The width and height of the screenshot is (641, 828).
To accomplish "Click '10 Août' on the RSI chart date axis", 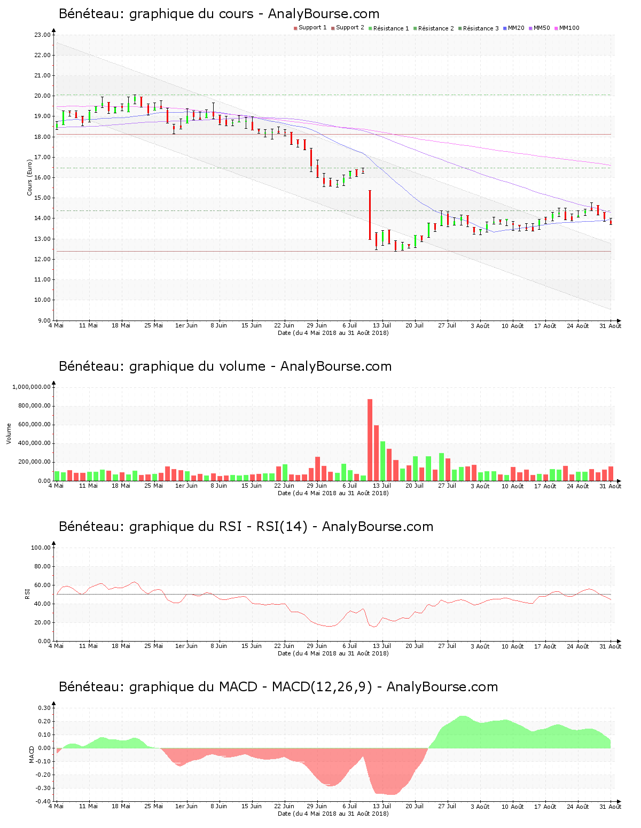I will pyautogui.click(x=512, y=646).
